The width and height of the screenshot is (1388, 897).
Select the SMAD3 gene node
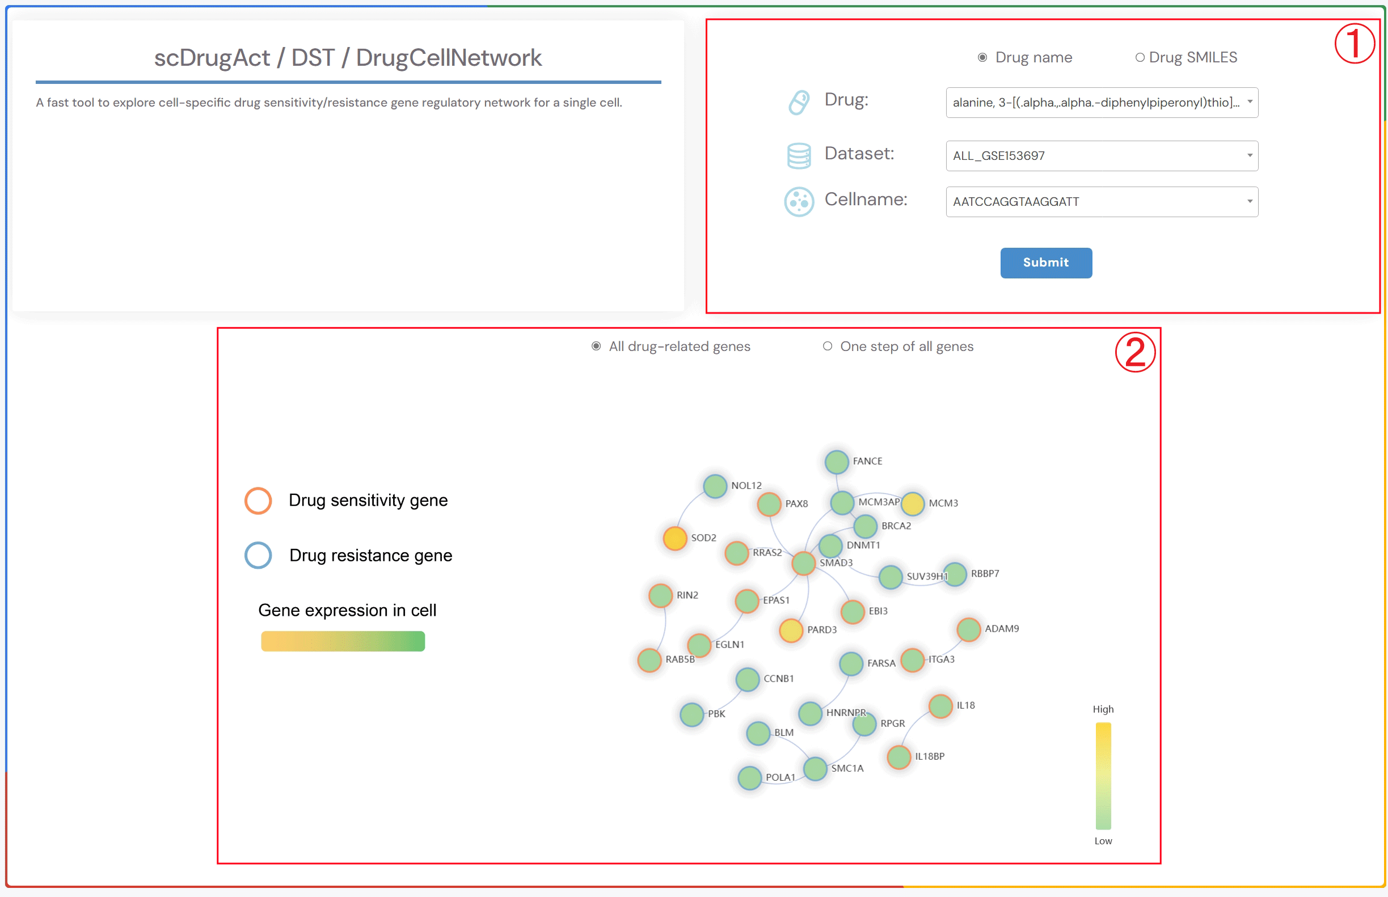[x=803, y=563]
